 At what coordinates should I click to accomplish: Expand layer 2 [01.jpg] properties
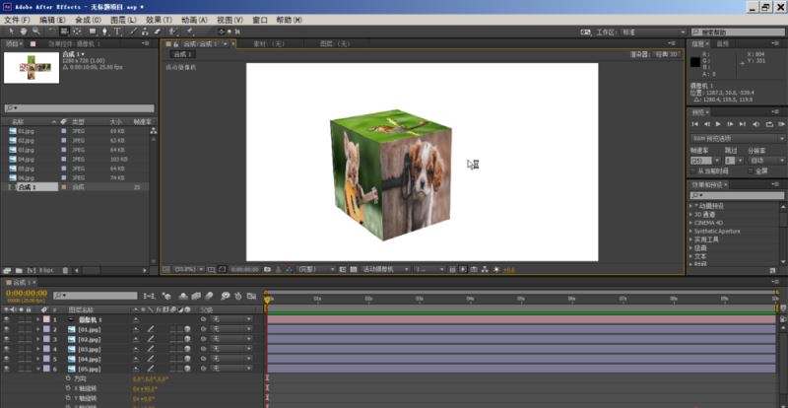37,329
